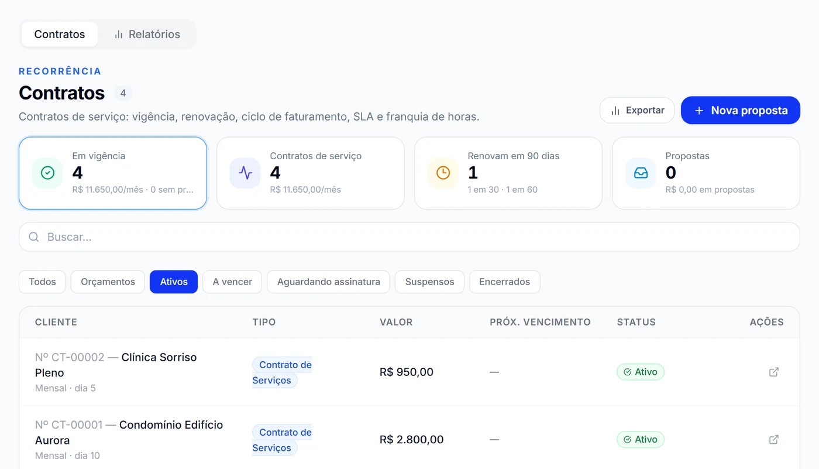Select the Em vigência summary card
The height and width of the screenshot is (469, 819).
point(113,173)
